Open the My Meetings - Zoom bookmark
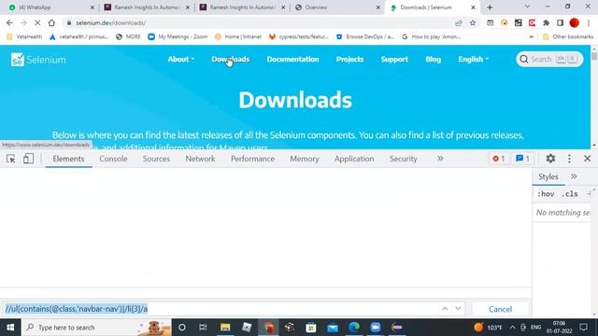 click(x=178, y=36)
